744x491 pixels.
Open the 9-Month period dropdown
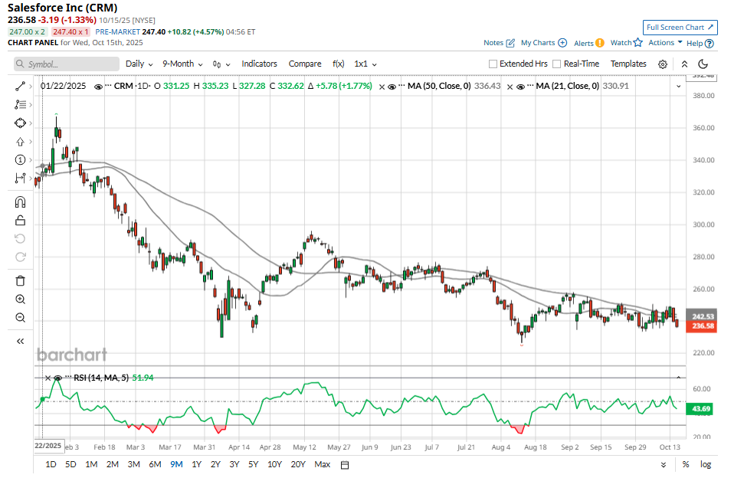point(182,64)
